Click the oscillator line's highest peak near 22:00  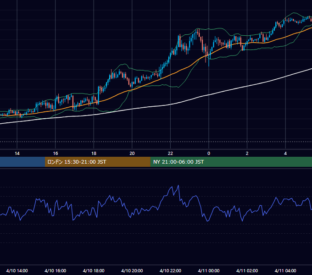point(178,186)
